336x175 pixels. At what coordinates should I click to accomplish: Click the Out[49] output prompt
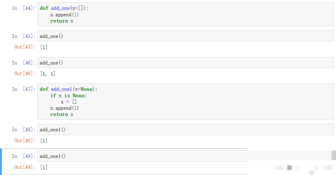[x=25, y=167]
